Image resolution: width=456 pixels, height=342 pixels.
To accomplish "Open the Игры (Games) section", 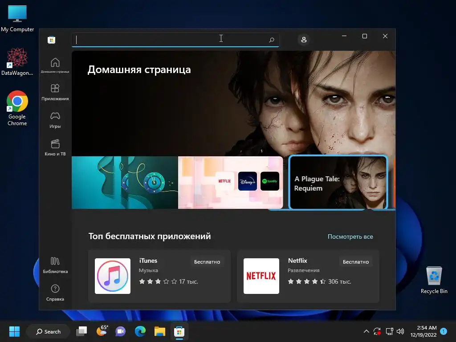I will tap(55, 120).
